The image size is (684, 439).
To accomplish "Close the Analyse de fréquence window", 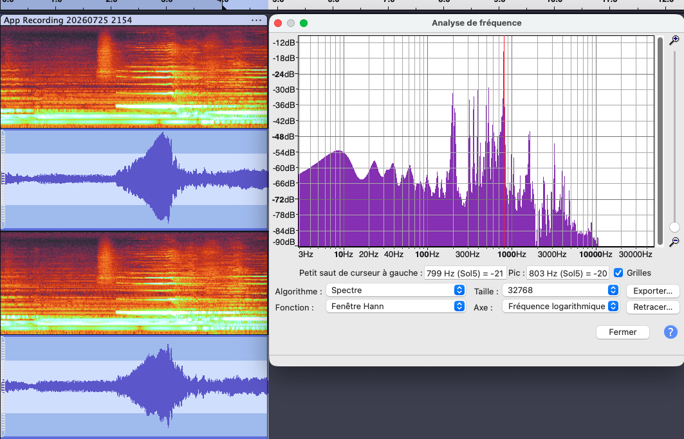I will [278, 23].
